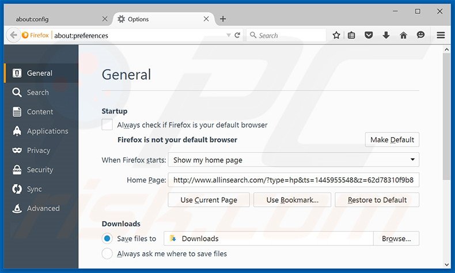Click the address bar URL about:preferences
The width and height of the screenshot is (455, 273).
pos(81,36)
